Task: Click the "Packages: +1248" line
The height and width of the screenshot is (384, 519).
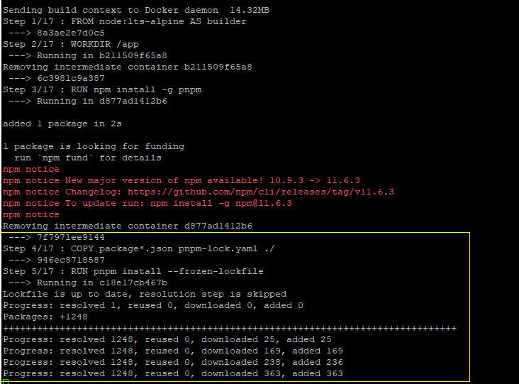Action: coord(45,317)
